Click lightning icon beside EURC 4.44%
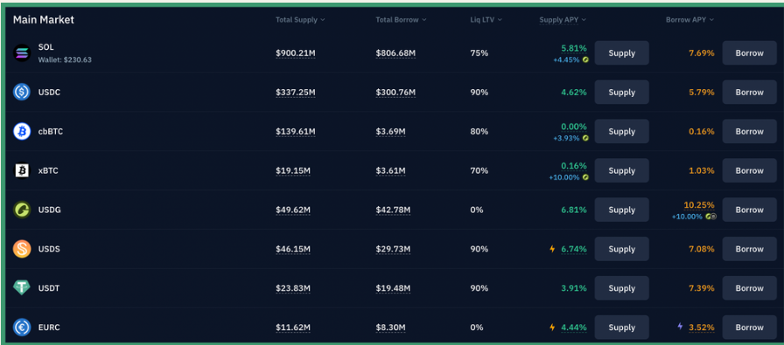The image size is (784, 345). tap(552, 327)
